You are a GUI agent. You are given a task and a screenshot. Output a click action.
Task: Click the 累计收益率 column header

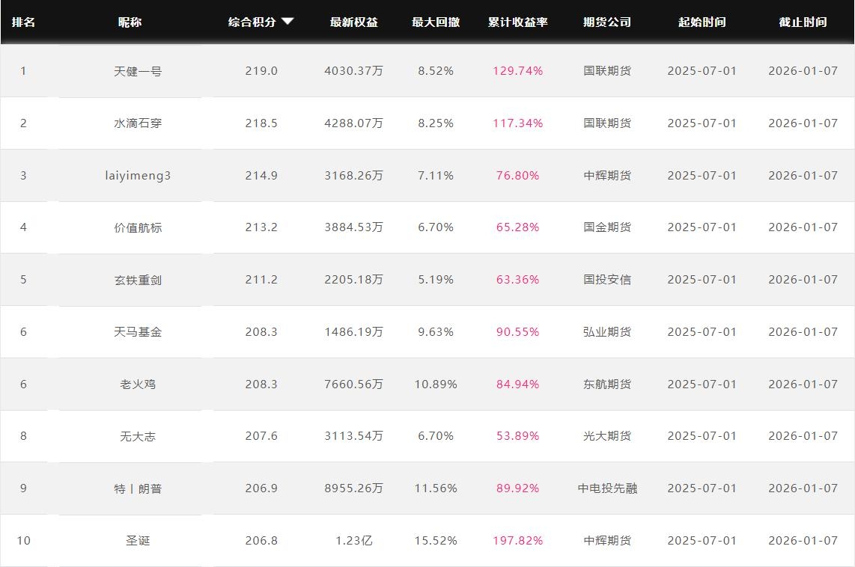(x=517, y=22)
